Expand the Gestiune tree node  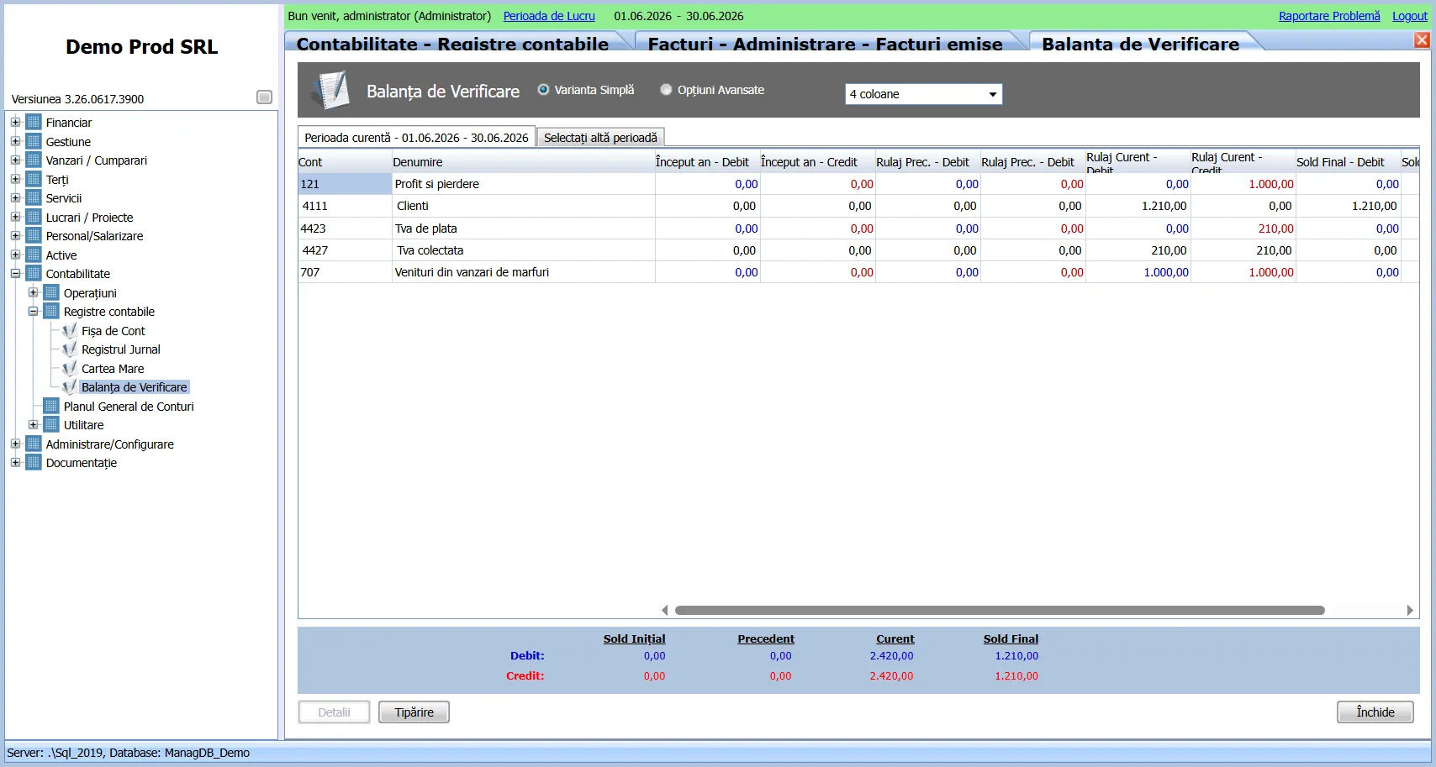[15, 141]
